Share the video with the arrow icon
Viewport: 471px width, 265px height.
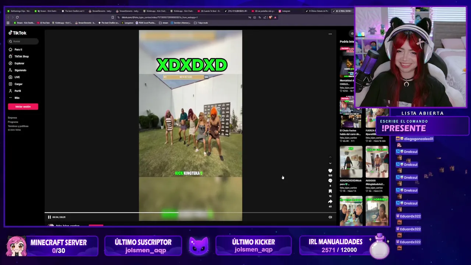click(330, 201)
